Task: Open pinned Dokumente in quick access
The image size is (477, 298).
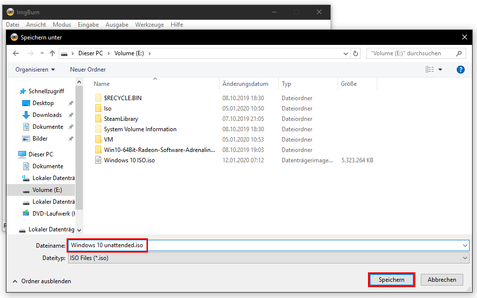Action: pos(48,127)
